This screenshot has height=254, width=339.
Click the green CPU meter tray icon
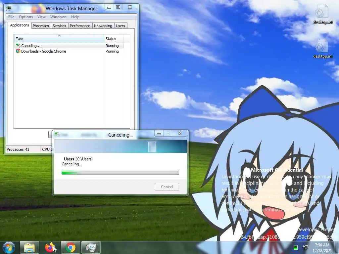[296, 247]
